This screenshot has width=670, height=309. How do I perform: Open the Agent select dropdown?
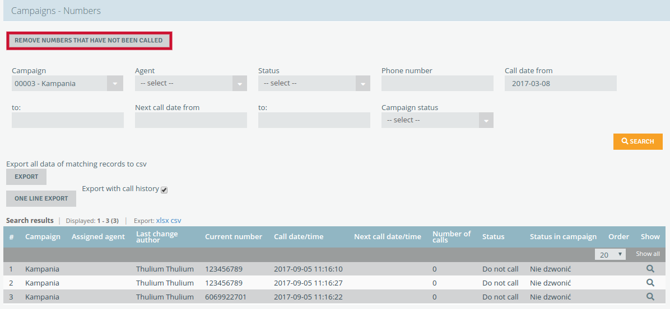click(191, 83)
